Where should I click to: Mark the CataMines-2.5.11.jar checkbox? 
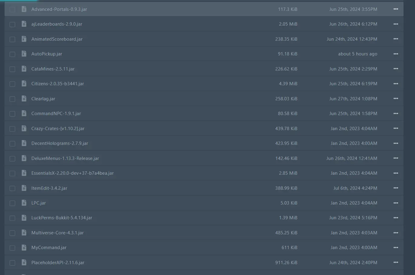coord(12,69)
